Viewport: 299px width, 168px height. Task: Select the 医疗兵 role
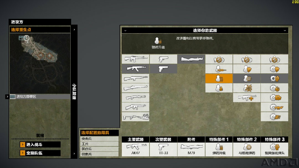pyautogui.click(x=99, y=149)
